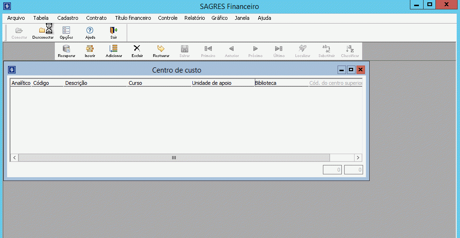The width and height of the screenshot is (460, 238).
Task: Click the horizontal scrollbar thumb
Action: 174,158
